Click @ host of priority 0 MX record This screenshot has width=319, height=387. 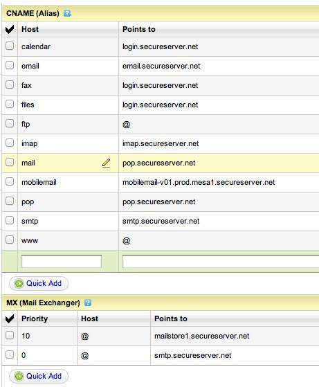pyautogui.click(x=85, y=356)
